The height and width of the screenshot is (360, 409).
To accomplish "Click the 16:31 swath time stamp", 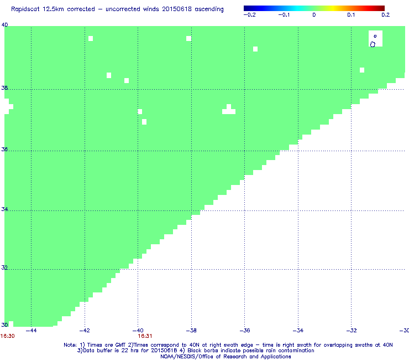I will point(145,336).
